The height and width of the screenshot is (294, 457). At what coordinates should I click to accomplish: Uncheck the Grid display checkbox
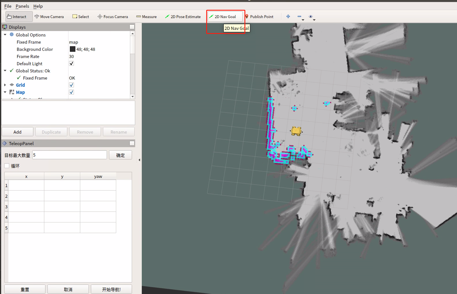point(72,85)
